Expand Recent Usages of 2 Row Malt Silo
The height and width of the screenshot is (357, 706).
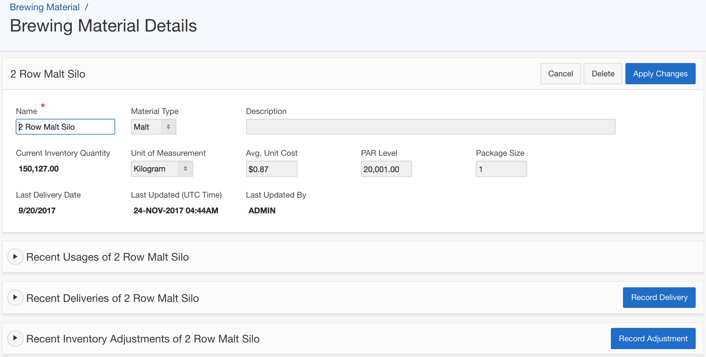coord(15,257)
